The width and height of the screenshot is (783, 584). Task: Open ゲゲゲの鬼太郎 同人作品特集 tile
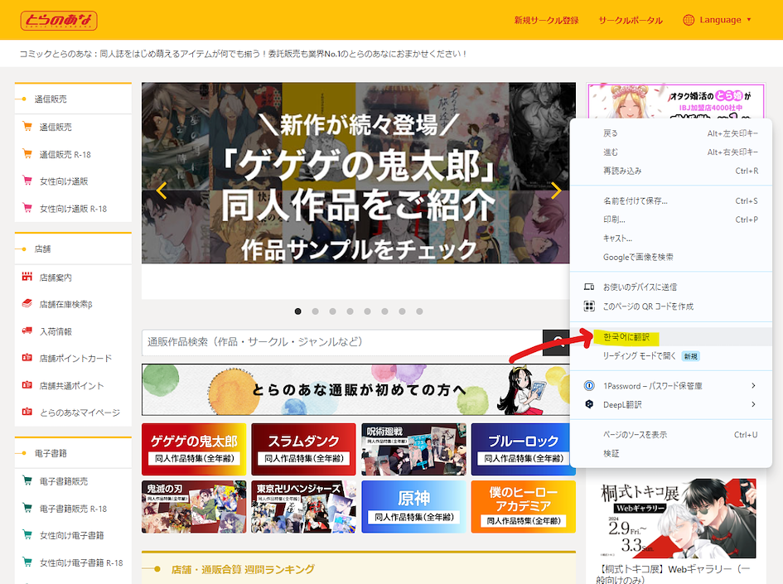194,449
